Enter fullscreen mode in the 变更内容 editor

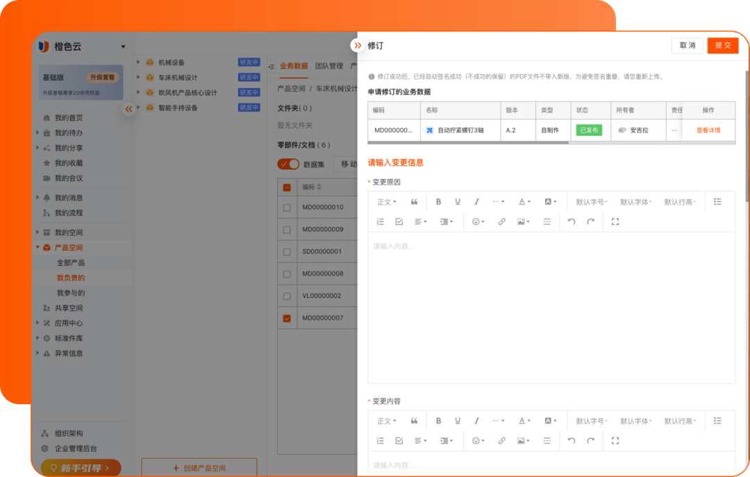click(615, 441)
